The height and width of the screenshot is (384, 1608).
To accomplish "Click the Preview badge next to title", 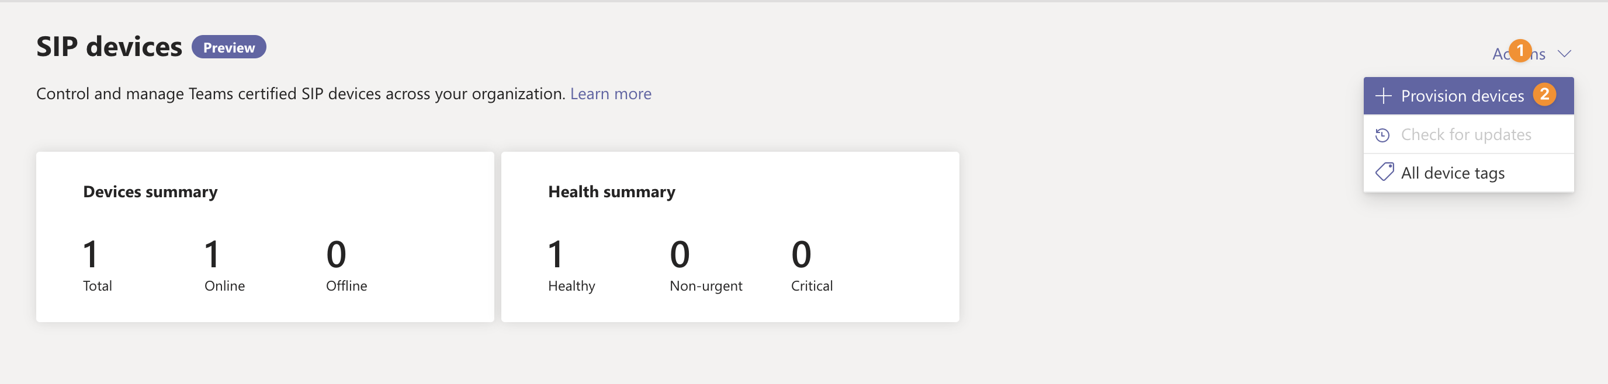I will coord(228,47).
